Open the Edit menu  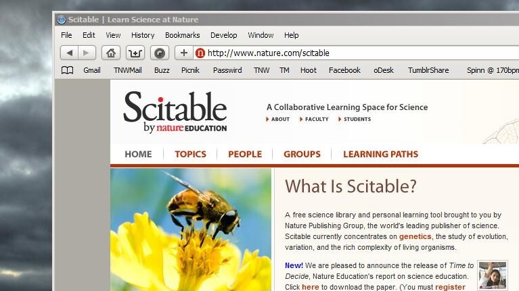(89, 35)
